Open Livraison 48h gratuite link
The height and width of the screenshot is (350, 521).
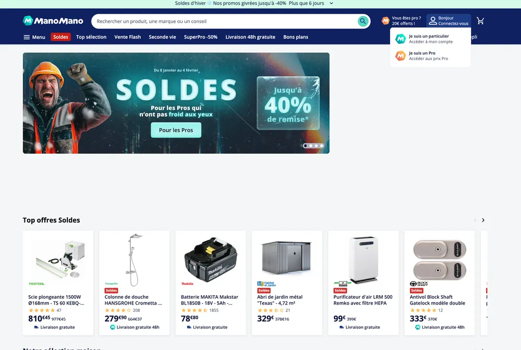coord(250,37)
